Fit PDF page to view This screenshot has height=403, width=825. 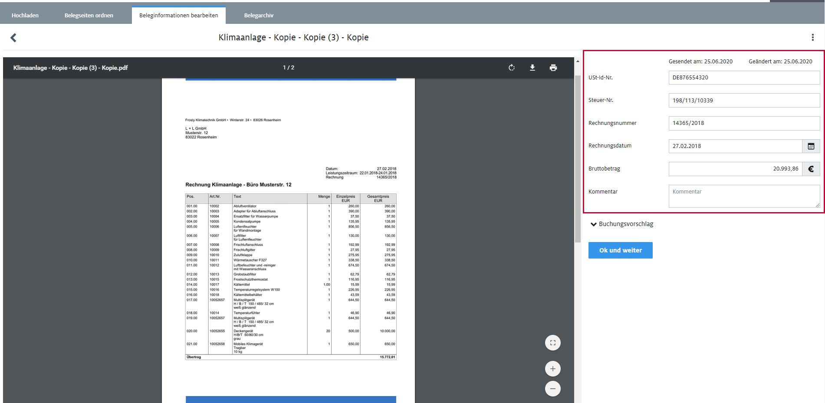click(552, 343)
